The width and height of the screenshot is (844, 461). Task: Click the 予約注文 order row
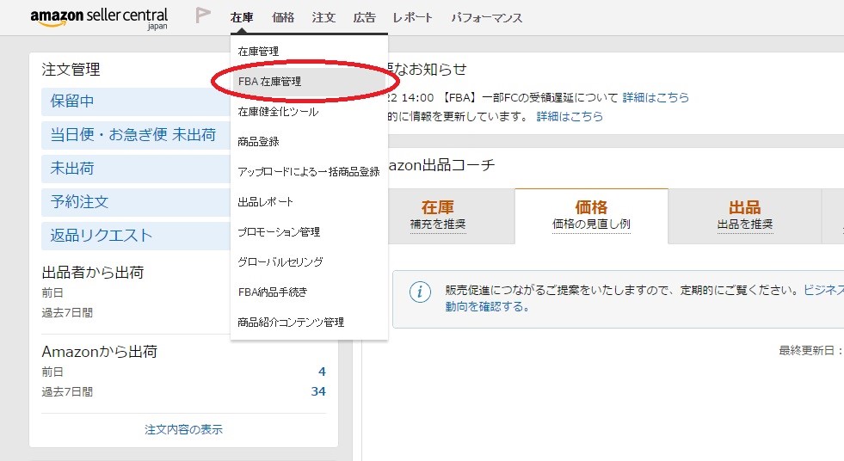(x=136, y=202)
